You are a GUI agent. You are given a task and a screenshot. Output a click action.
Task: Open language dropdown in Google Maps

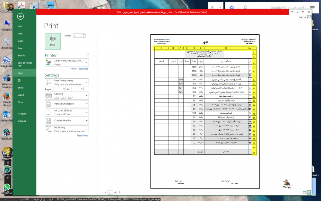[220, 7]
